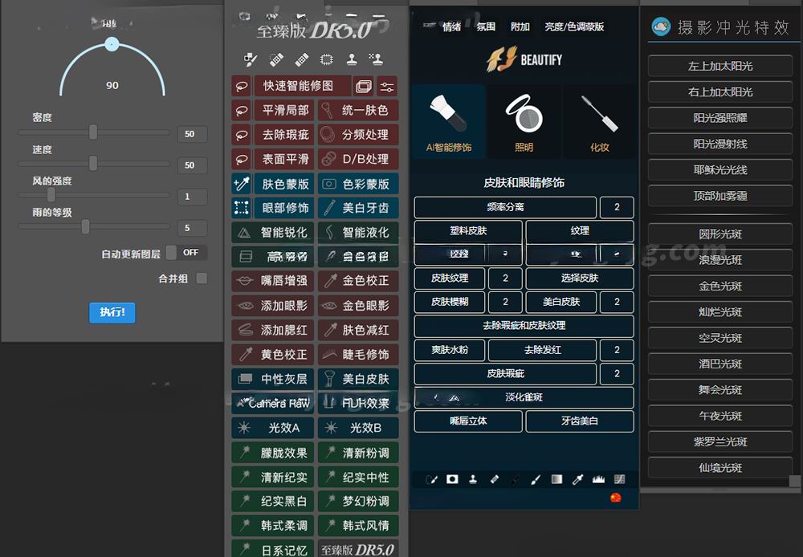Select the clone stamp icon in DR5.0
The image size is (803, 557).
[352, 60]
